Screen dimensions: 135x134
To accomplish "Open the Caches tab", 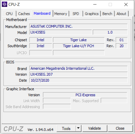I will [x=24, y=14].
